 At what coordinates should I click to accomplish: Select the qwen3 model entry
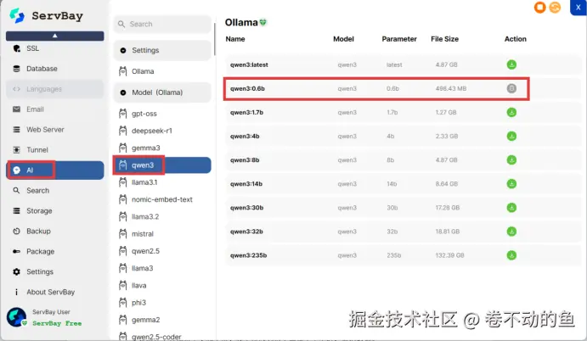click(162, 165)
